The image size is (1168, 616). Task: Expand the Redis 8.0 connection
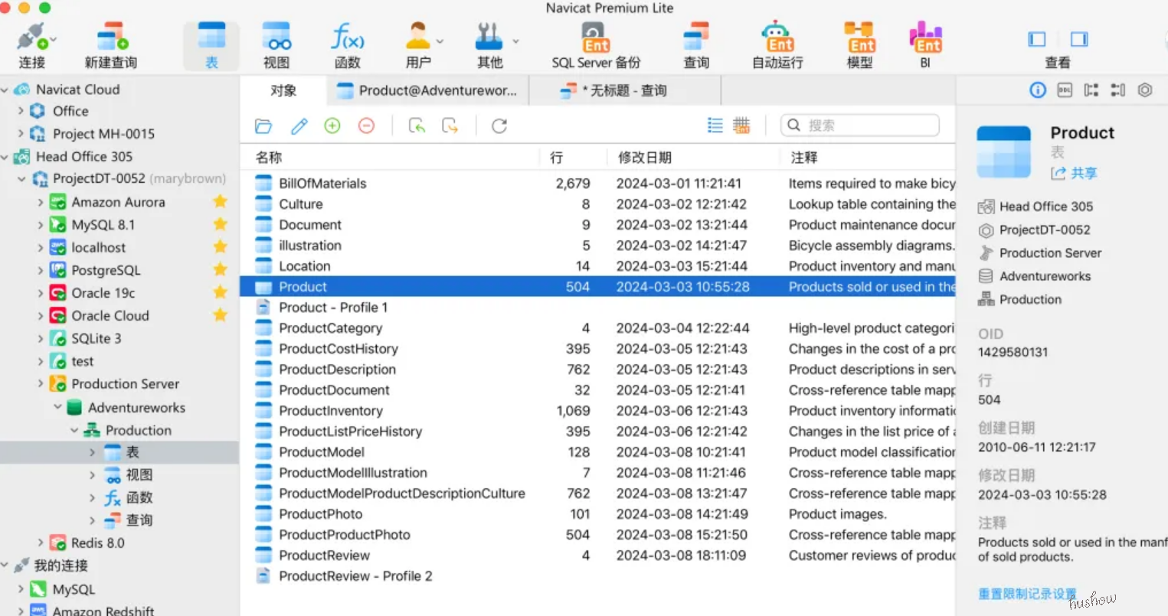[x=41, y=543]
